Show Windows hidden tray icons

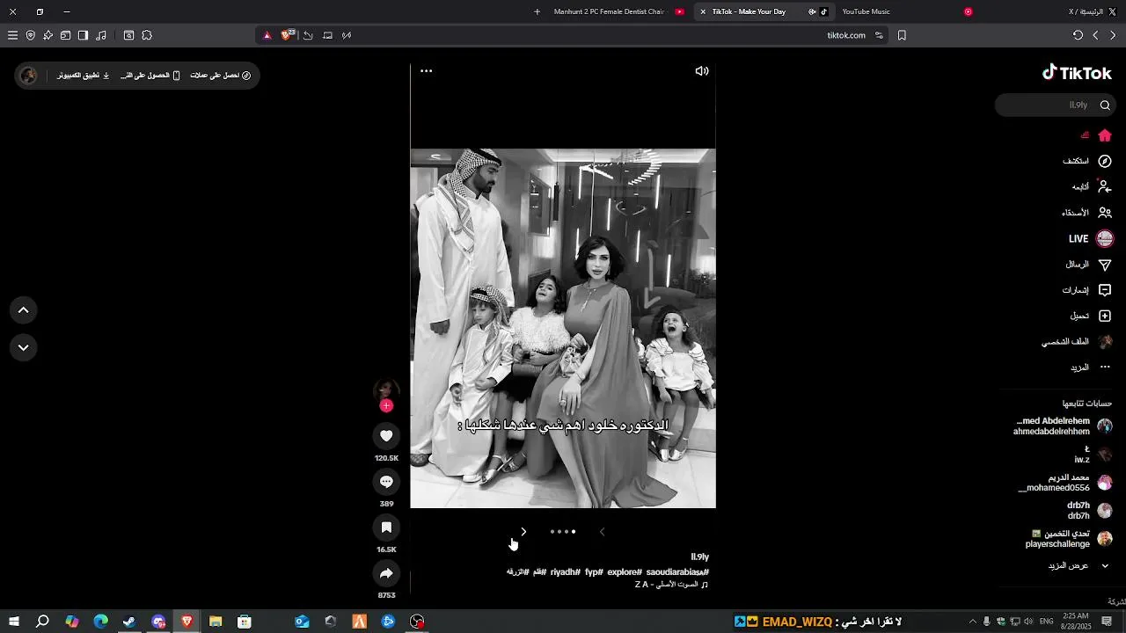[x=972, y=622]
